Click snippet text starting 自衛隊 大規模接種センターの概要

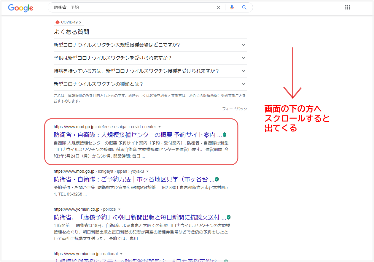[x=141, y=150]
